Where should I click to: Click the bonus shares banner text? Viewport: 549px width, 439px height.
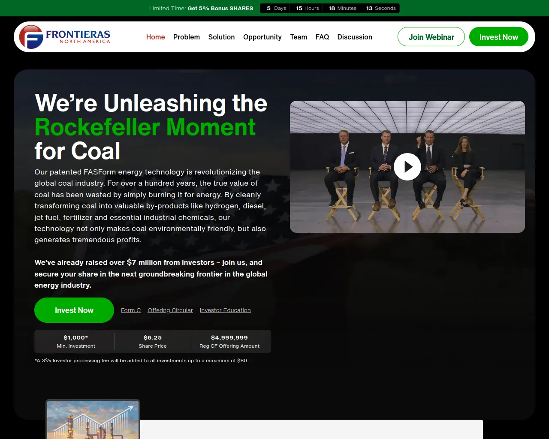pyautogui.click(x=201, y=8)
